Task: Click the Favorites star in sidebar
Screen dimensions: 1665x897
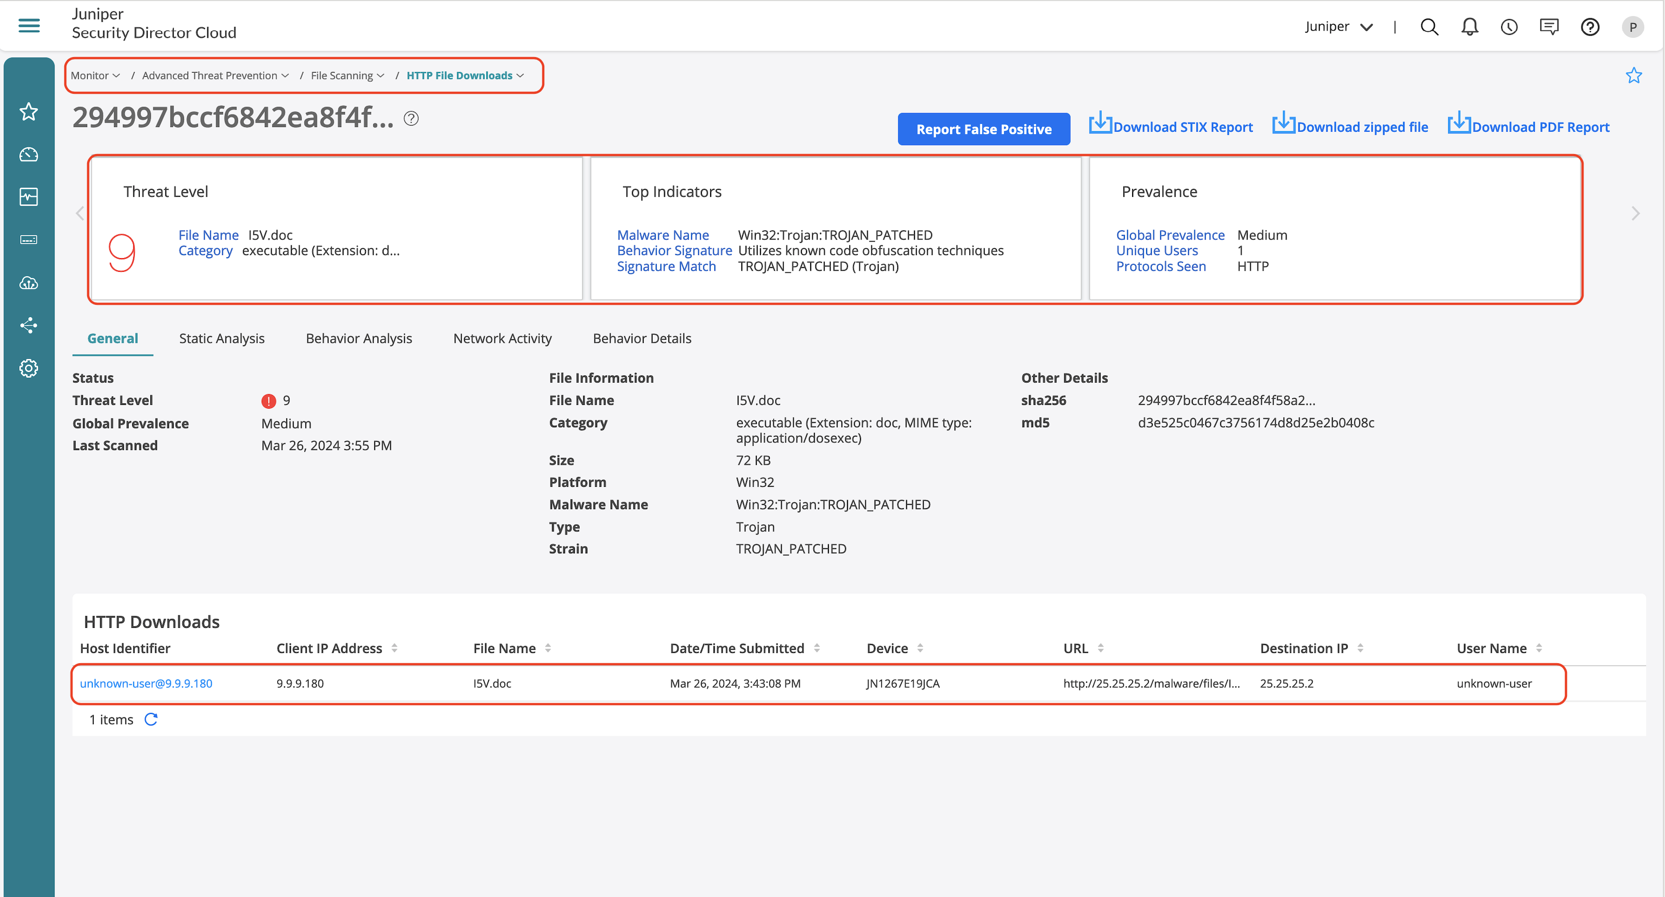Action: pyautogui.click(x=29, y=112)
